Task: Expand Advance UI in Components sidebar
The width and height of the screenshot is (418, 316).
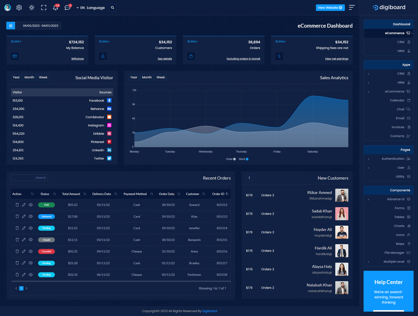Action: [x=396, y=199]
